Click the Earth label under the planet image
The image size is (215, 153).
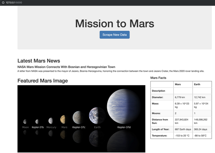(97, 127)
